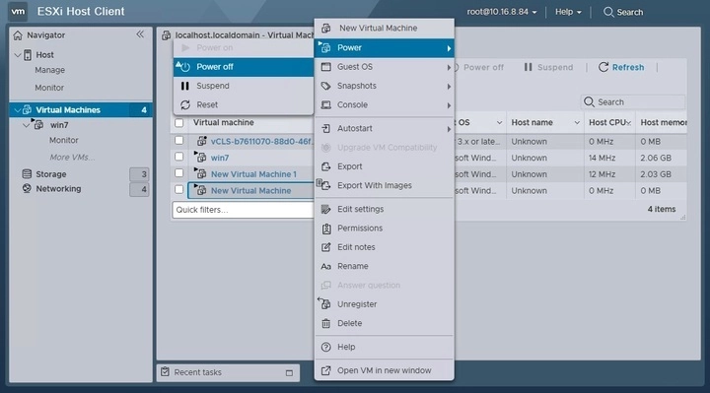
Task: Click the Console monitor icon
Action: pyautogui.click(x=326, y=105)
